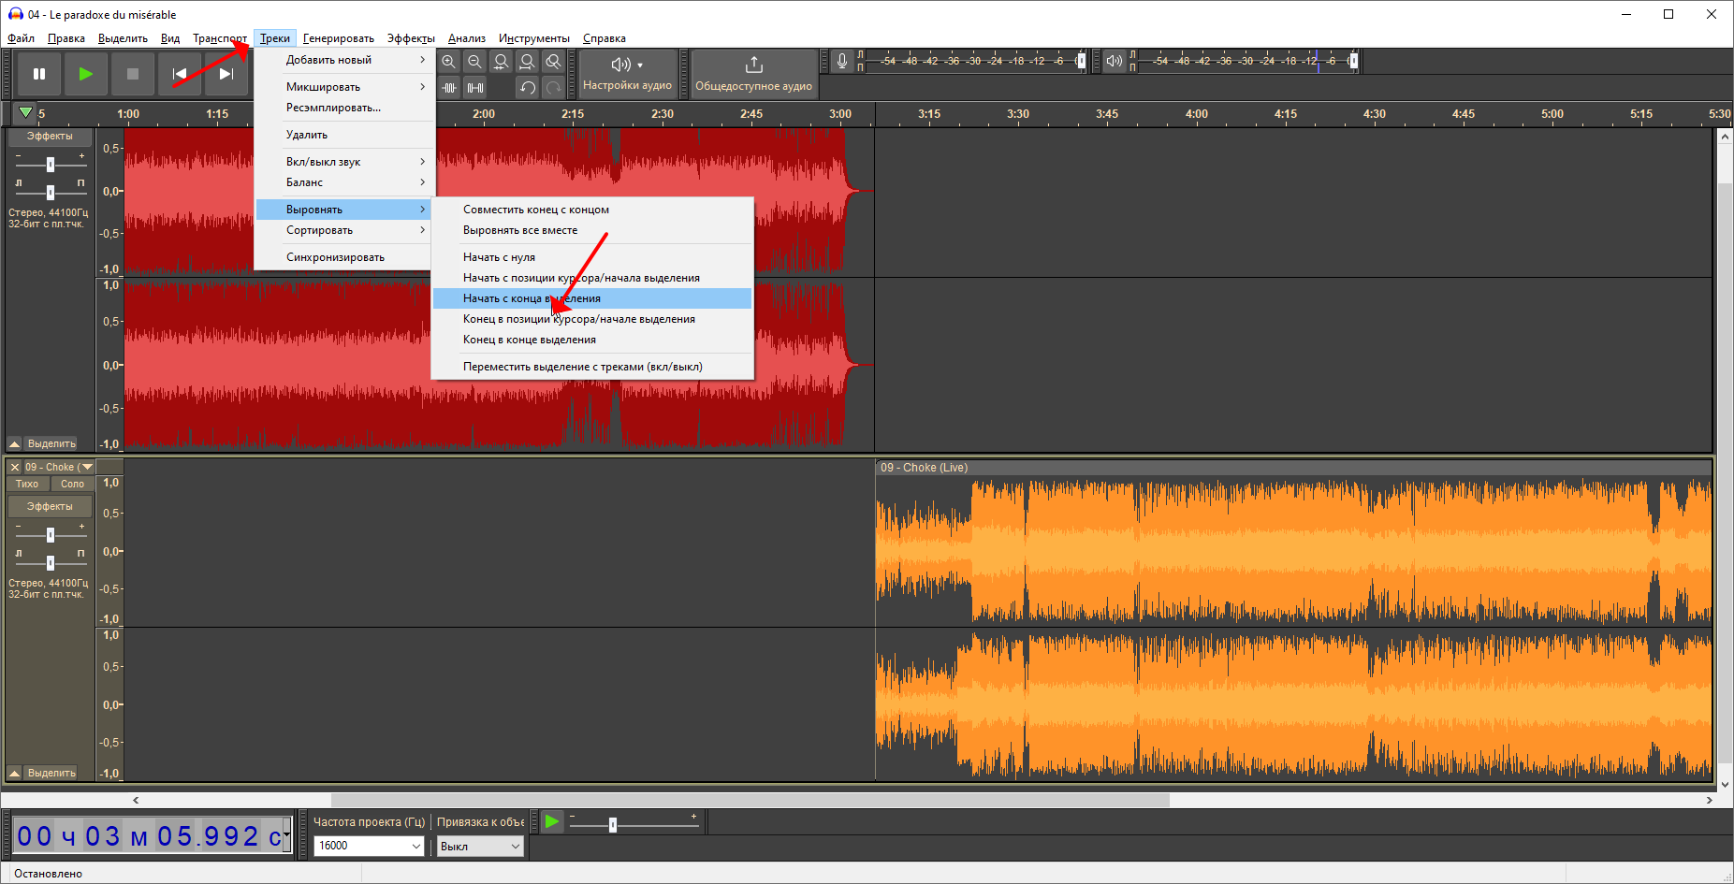
Task: Click the speaker playback meter icon
Action: (x=1114, y=61)
